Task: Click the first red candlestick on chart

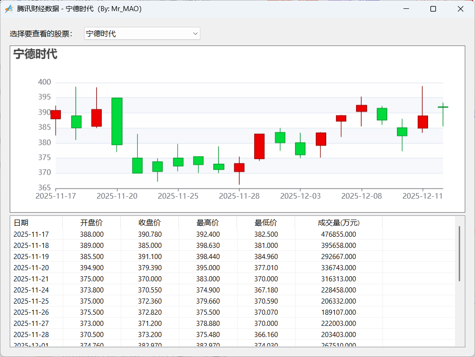Action: [x=56, y=115]
